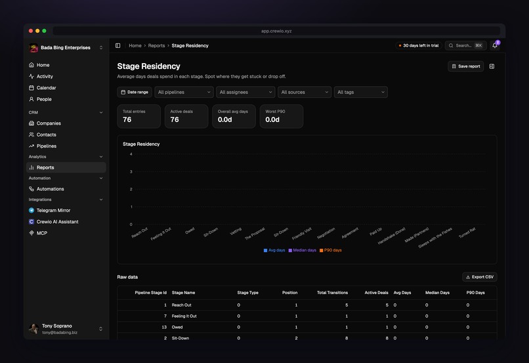Sort by Stage Name column
The image size is (529, 363).
[183, 293]
